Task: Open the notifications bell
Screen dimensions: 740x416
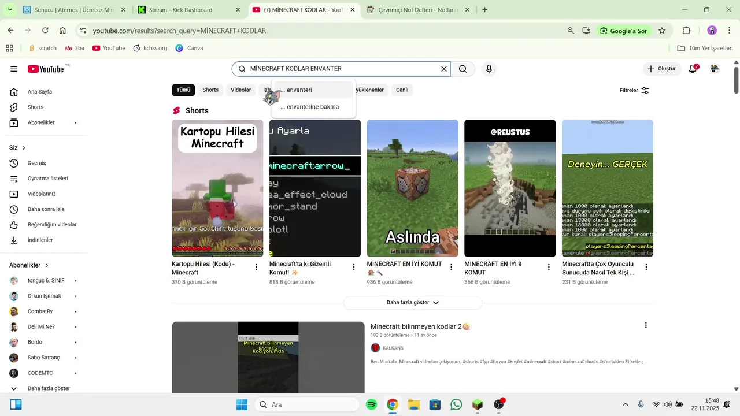Action: pos(693,69)
